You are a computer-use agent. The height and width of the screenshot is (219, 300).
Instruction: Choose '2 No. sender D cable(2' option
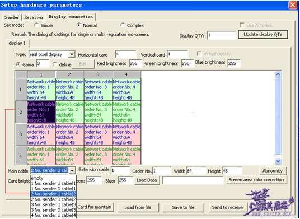[53, 199]
